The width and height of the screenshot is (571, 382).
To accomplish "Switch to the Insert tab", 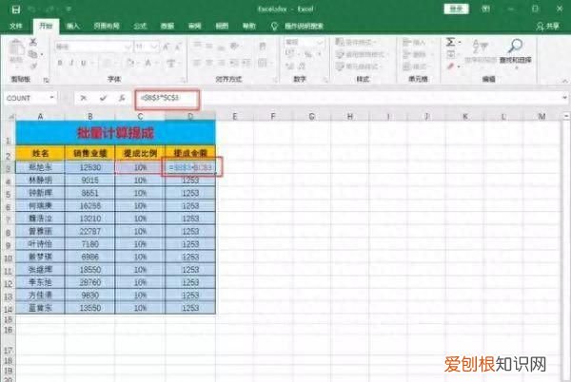I will [x=73, y=27].
